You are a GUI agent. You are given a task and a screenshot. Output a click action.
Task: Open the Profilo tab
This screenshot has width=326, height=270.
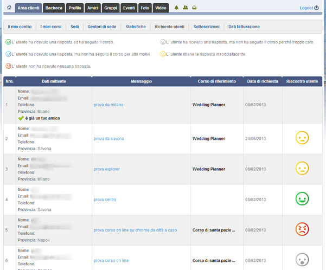tap(75, 8)
